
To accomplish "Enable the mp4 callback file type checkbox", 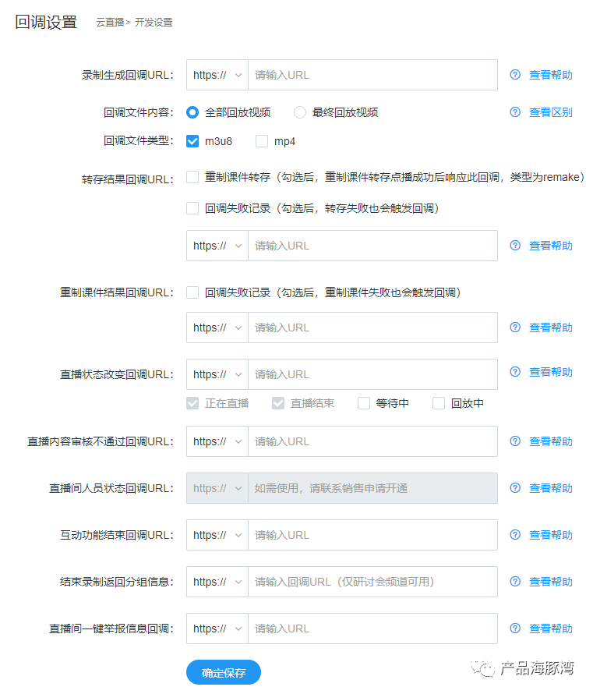I will (x=262, y=141).
